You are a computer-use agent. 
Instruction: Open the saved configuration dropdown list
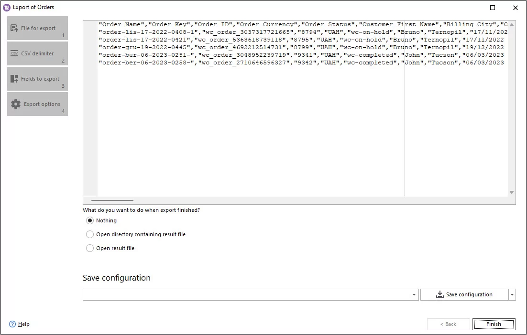click(x=414, y=294)
